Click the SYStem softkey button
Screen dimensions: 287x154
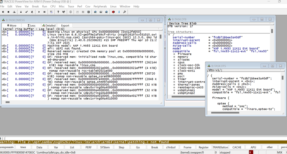tap(105, 147)
